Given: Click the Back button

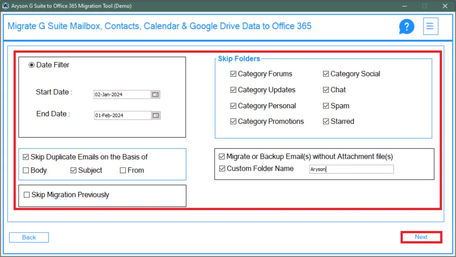Looking at the screenshot, I should 29,237.
